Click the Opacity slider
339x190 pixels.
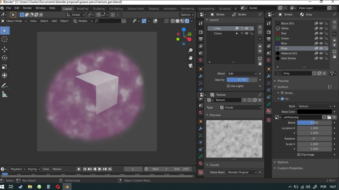coord(242,80)
